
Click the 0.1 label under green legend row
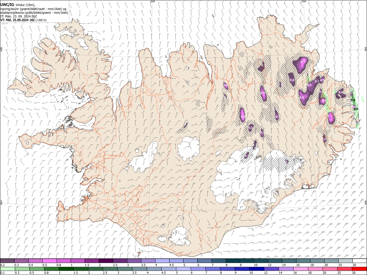(x=3, y=273)
